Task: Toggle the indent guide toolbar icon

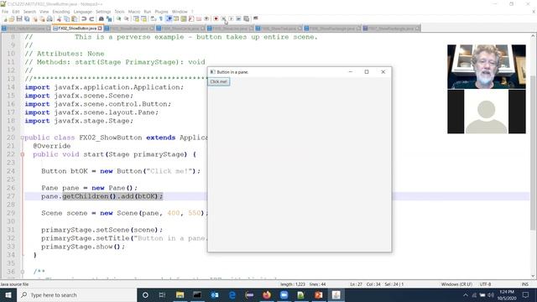Action: point(169,18)
